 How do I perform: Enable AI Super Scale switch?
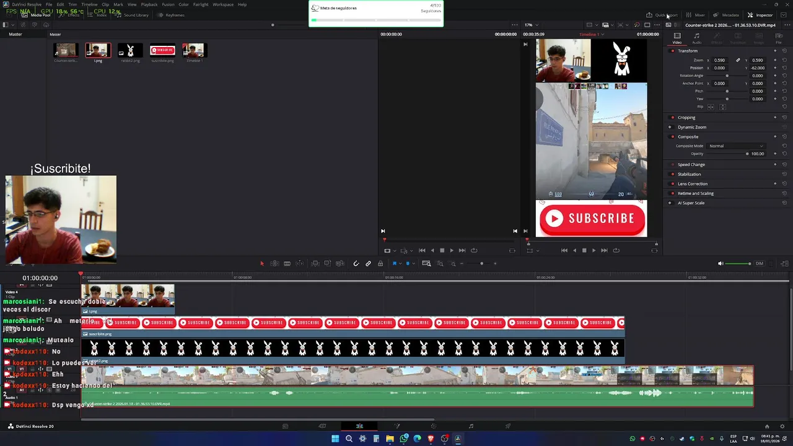pyautogui.click(x=670, y=203)
